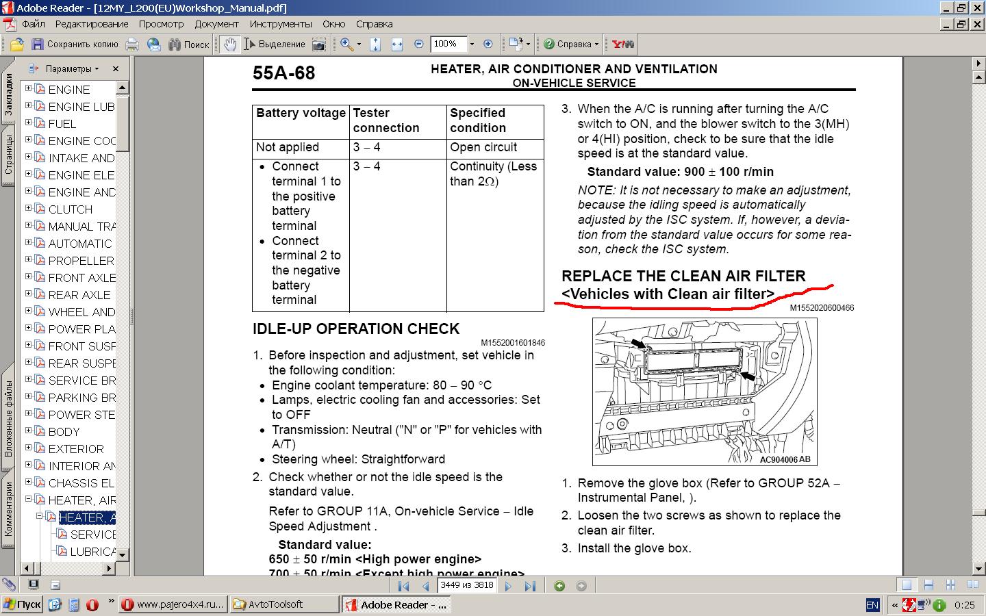Go to the first page
This screenshot has width=986, height=616.
[403, 586]
